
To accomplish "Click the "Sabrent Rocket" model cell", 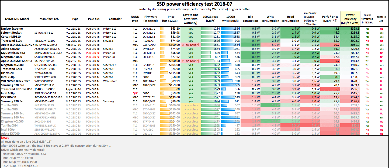I will click(12, 33).
